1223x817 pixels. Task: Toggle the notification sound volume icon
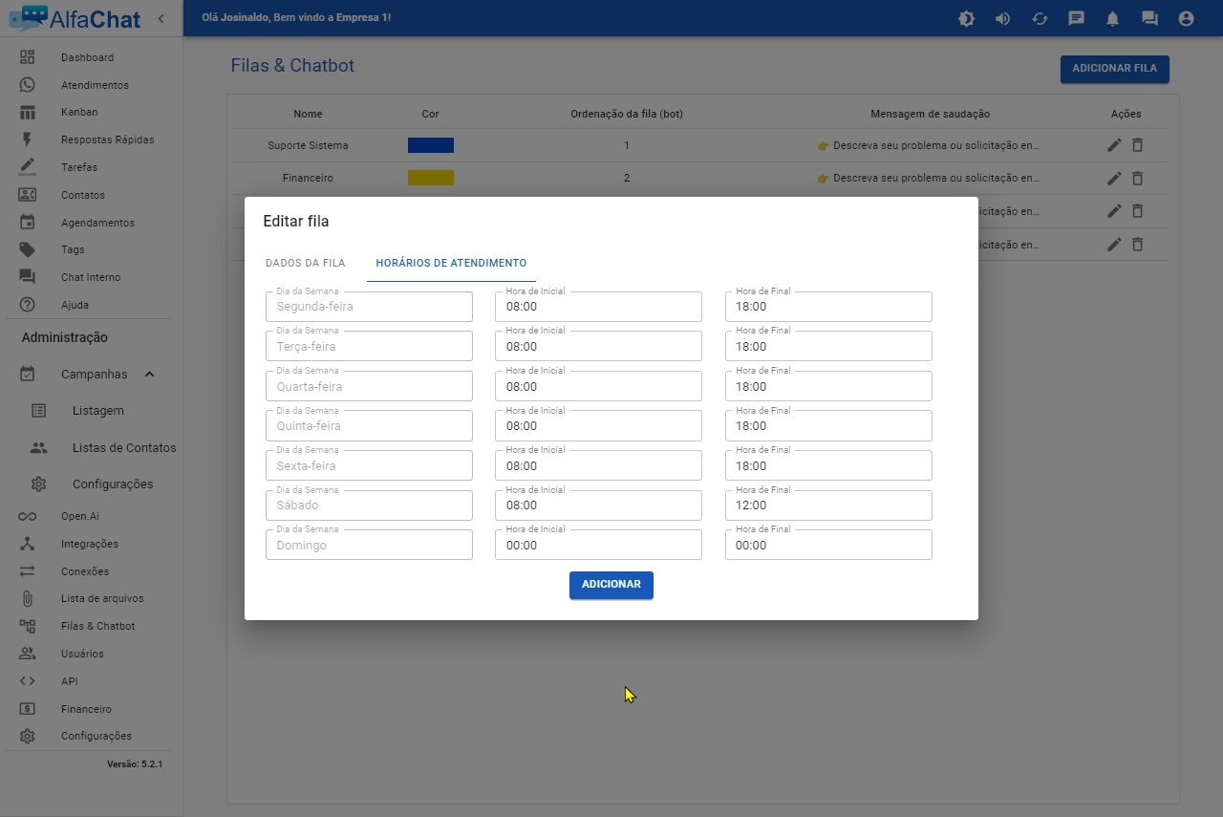pos(1002,18)
